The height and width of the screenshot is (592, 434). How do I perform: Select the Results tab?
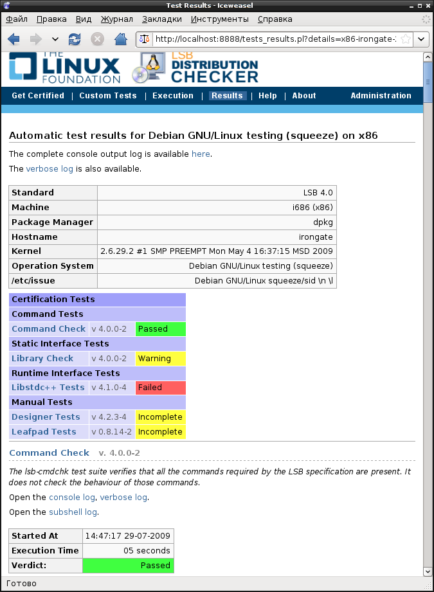point(227,96)
